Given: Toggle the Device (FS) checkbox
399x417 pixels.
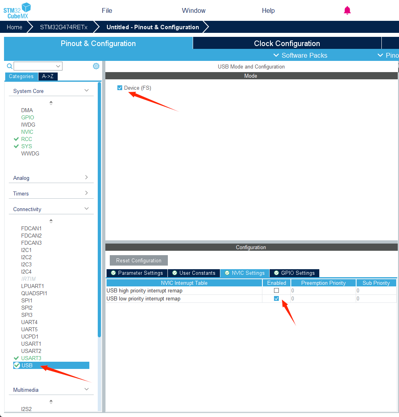Looking at the screenshot, I should coord(120,88).
